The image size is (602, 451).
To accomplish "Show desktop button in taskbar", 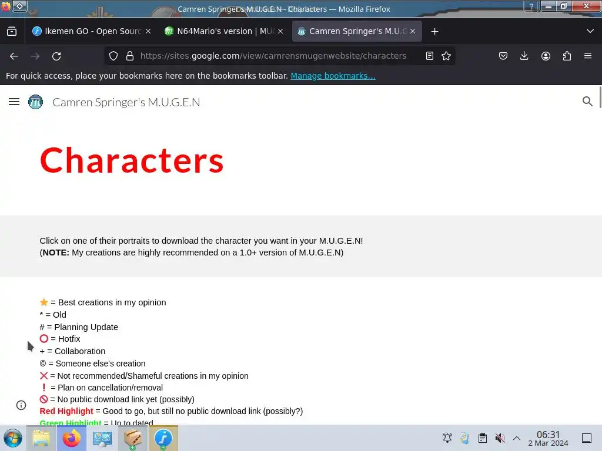I will click(587, 438).
